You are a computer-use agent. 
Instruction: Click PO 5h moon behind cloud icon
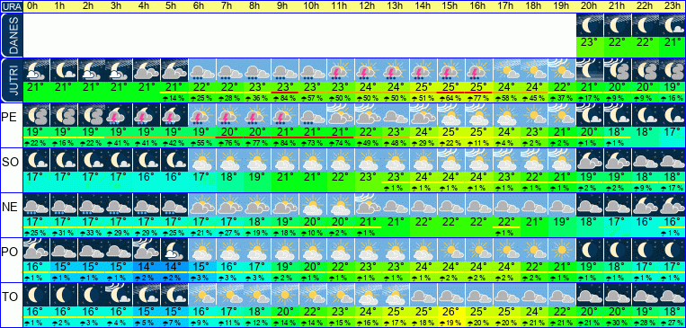(x=174, y=250)
